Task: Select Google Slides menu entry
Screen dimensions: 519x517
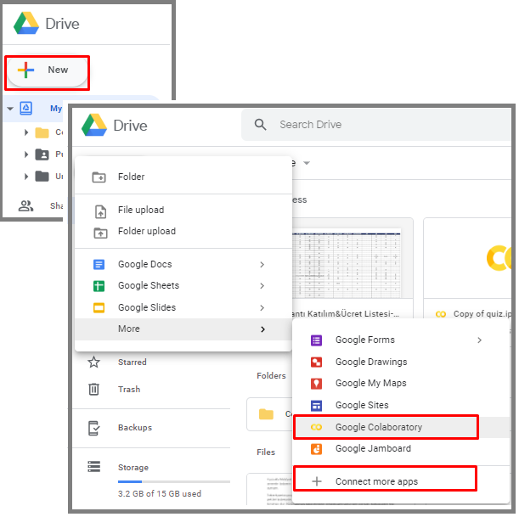Action: (183, 307)
